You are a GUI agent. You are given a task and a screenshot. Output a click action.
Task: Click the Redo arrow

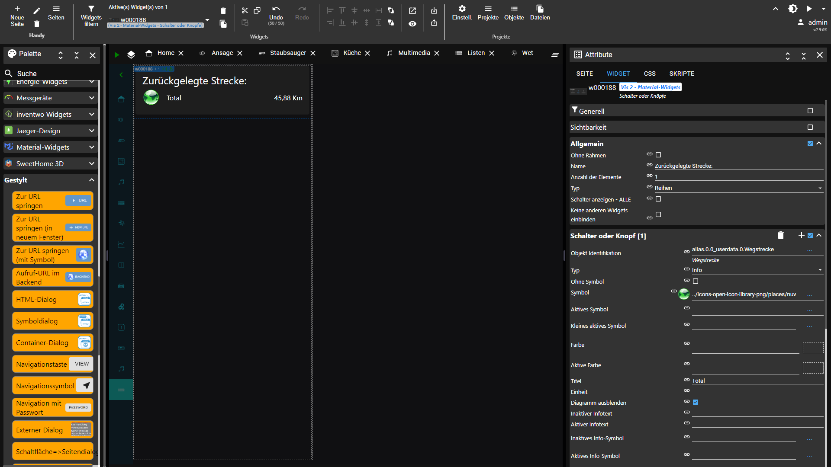tap(302, 9)
